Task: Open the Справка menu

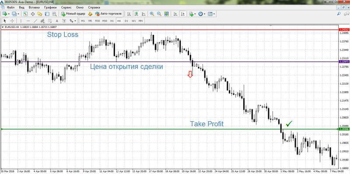Action: coord(94,7)
